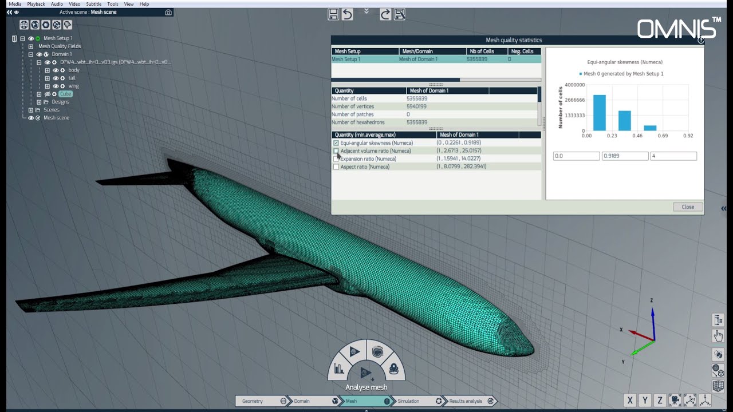This screenshot has height=412, width=733.
Task: Open the Playback menu
Action: 36,4
